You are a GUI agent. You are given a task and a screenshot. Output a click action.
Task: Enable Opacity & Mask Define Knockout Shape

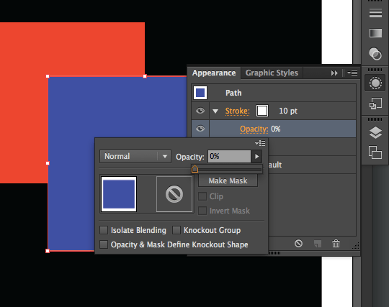coord(104,244)
